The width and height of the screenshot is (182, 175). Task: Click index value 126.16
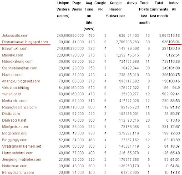click(174, 48)
